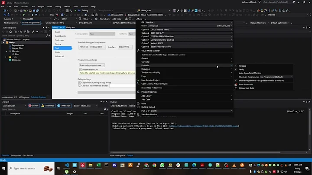Open WhatsApp from the taskbar
This screenshot has height=175, width=312.
[162, 165]
